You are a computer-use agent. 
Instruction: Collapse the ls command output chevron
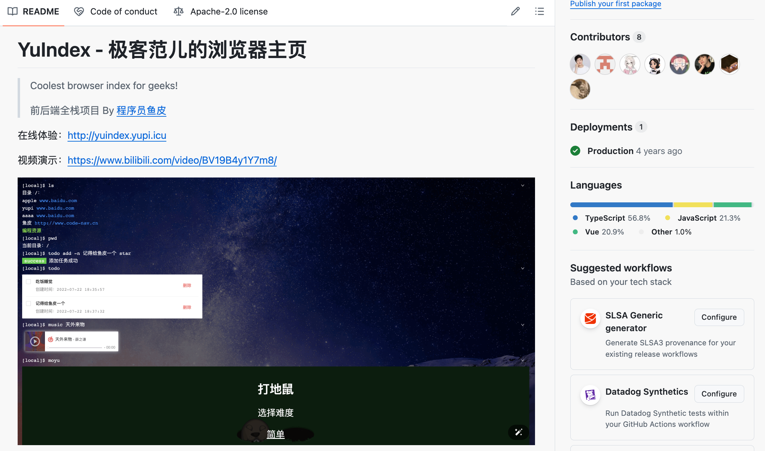click(x=523, y=185)
